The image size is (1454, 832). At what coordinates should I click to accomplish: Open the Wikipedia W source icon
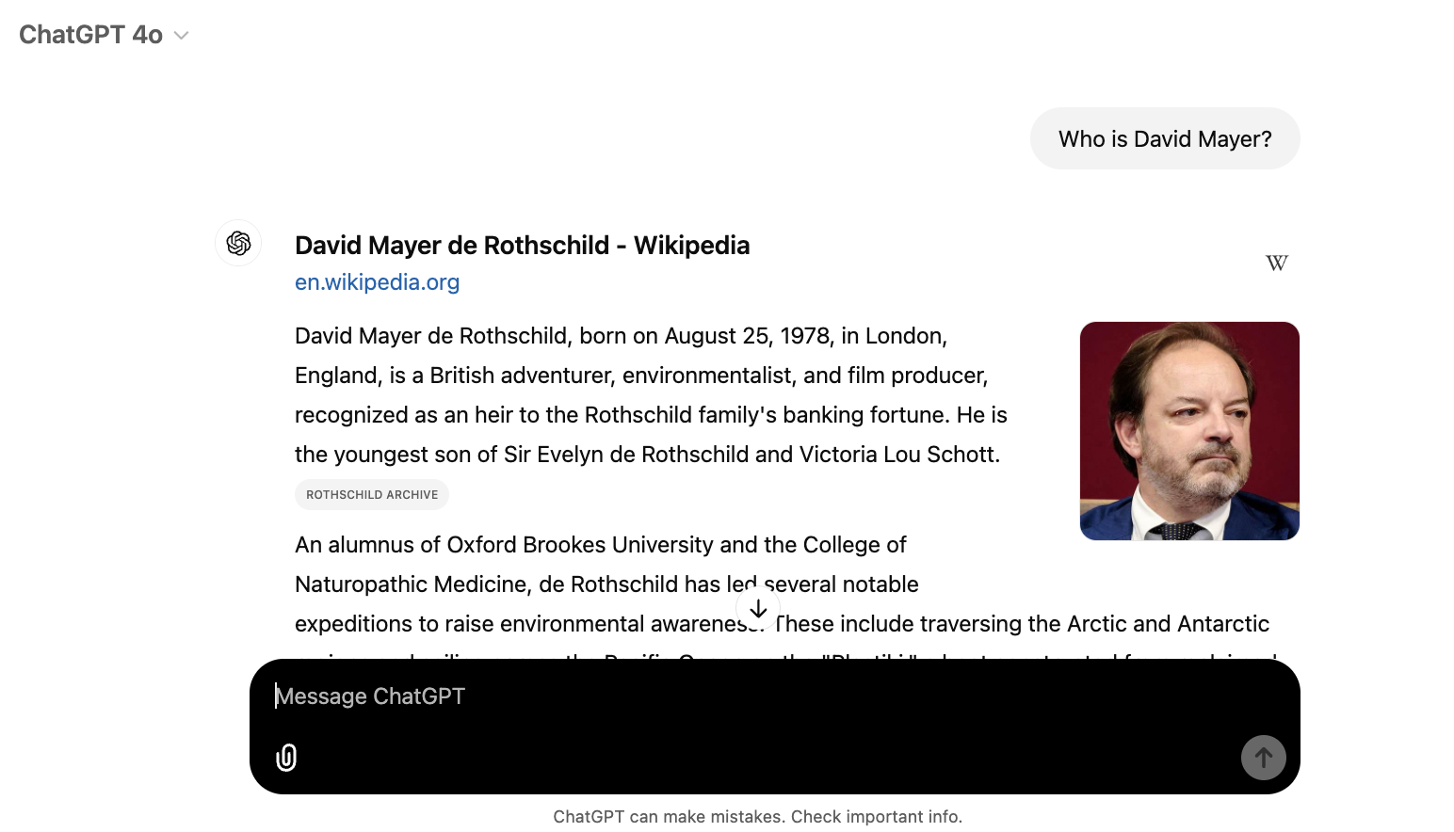(1276, 263)
